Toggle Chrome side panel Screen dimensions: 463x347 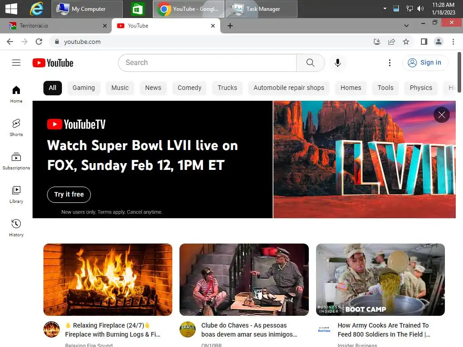coord(424,42)
